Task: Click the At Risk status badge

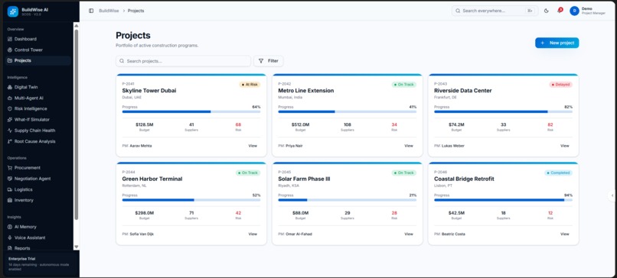Action: [250, 85]
